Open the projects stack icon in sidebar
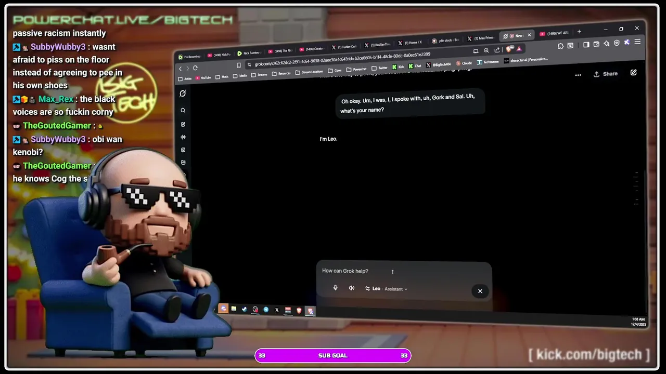The image size is (666, 374). coord(183,163)
